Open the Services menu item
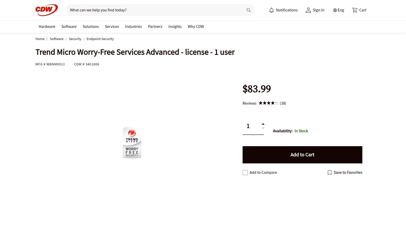This screenshot has height=228, width=406. coord(112,26)
